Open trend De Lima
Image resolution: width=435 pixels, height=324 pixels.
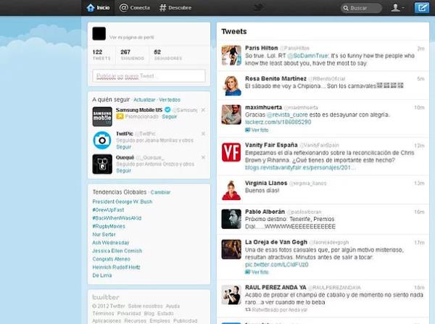[x=102, y=275]
